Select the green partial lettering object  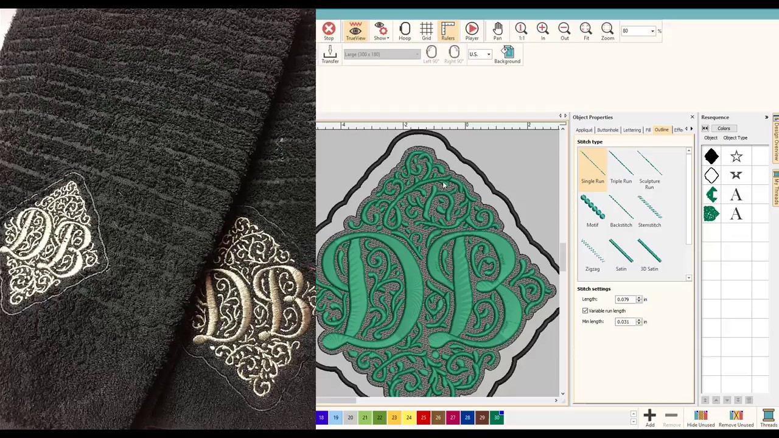click(x=711, y=195)
